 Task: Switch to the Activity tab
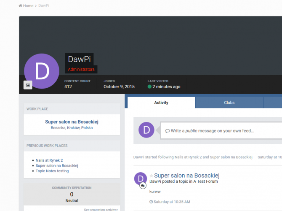pyautogui.click(x=161, y=103)
